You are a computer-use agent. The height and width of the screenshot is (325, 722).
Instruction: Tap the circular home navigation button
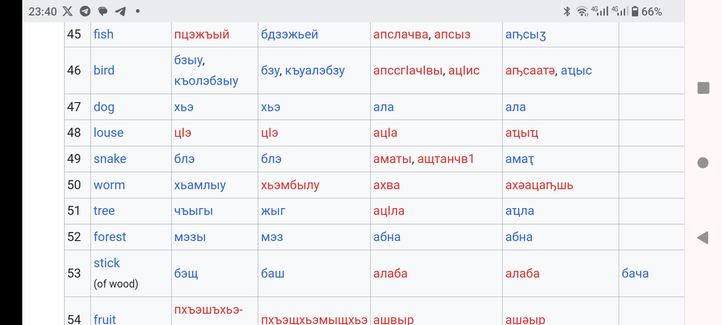[x=703, y=162]
